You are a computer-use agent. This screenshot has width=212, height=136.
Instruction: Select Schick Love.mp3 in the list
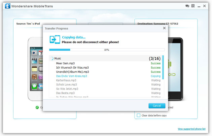(x=67, y=84)
